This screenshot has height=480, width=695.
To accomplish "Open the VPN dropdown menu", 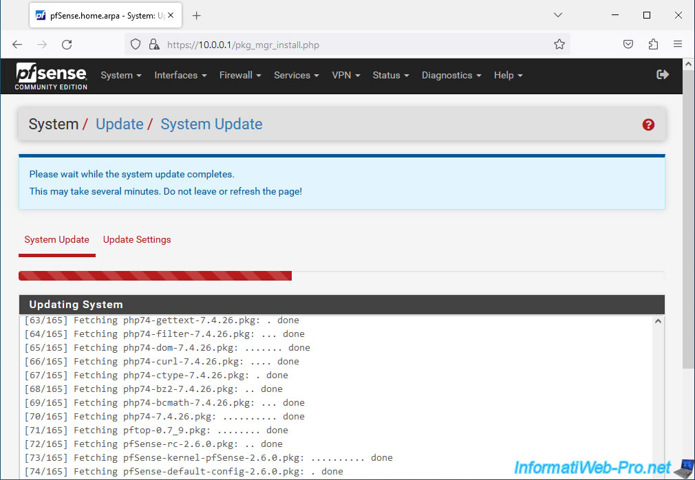I will pos(346,75).
